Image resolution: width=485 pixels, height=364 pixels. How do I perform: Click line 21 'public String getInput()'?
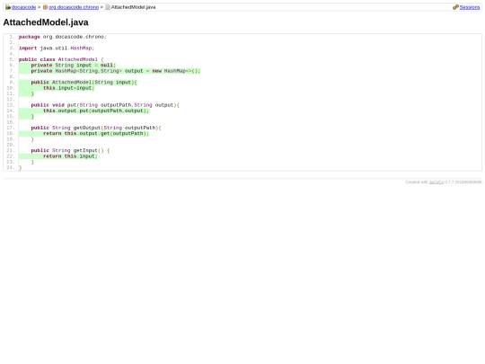pos(70,150)
